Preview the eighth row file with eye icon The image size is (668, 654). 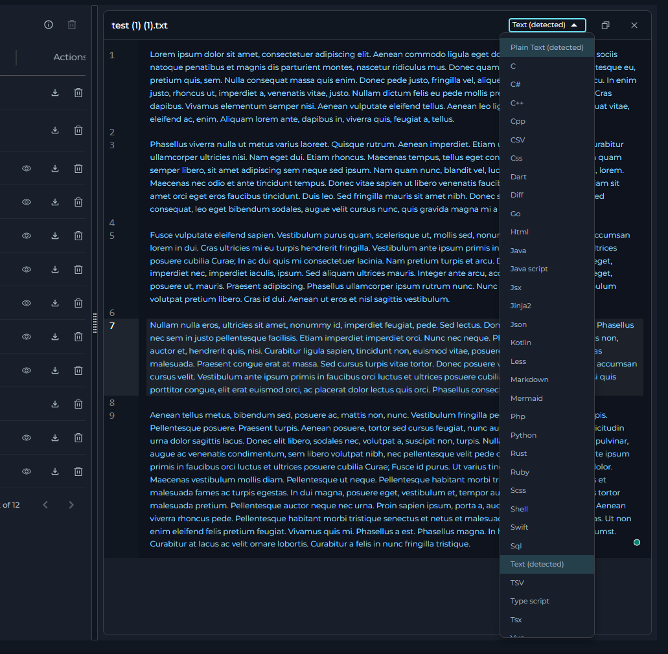tap(27, 336)
